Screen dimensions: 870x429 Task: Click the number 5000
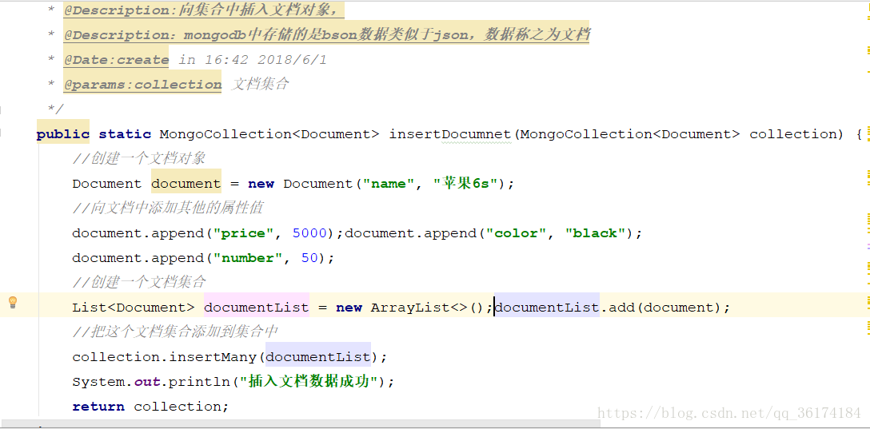coord(309,233)
